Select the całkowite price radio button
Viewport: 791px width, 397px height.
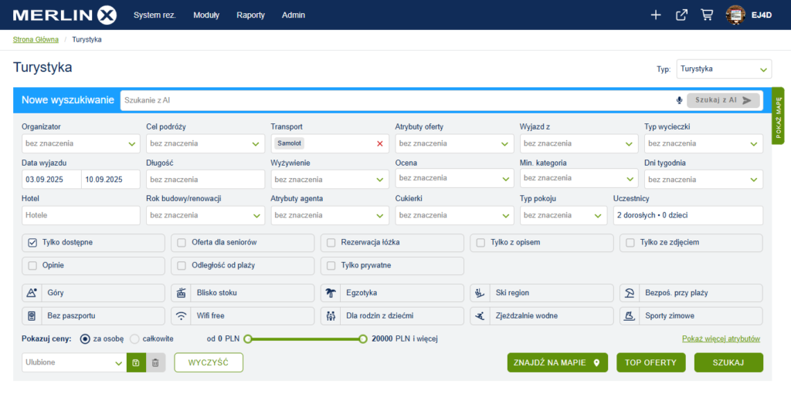pyautogui.click(x=134, y=338)
